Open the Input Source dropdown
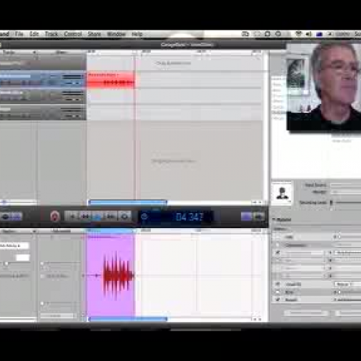This screenshot has height=361, width=361. (346, 185)
